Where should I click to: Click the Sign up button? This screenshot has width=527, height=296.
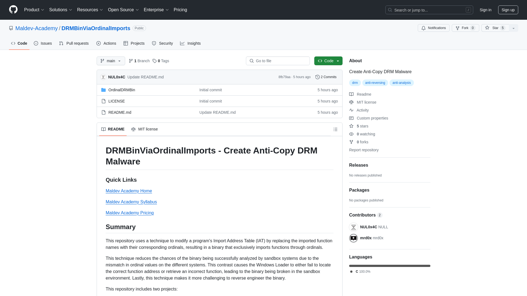[508, 10]
